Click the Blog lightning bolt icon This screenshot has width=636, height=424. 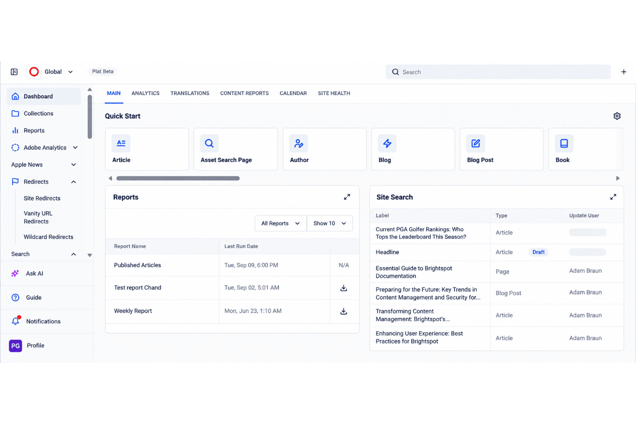387,143
